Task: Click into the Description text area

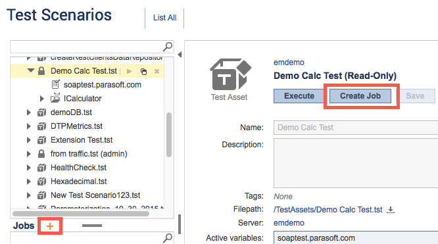Action: [x=356, y=163]
